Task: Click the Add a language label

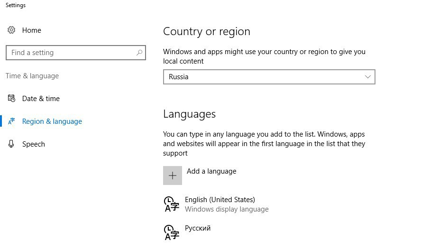Action: [211, 171]
